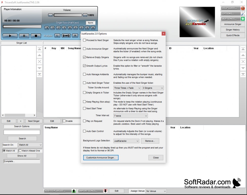Screen dimensions: 247x195
Task: Open Singer History
Action: tap(233, 30)
